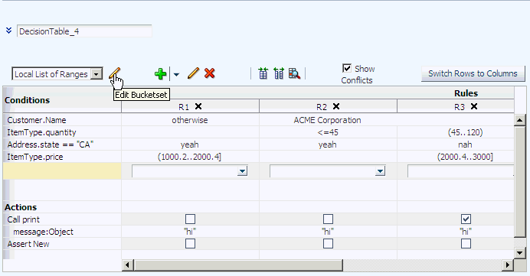Click the green plus add icon
530x276 pixels.
pyautogui.click(x=160, y=73)
